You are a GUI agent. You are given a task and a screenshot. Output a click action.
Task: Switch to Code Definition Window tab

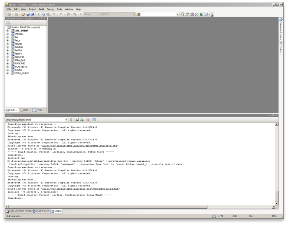coord(19,211)
